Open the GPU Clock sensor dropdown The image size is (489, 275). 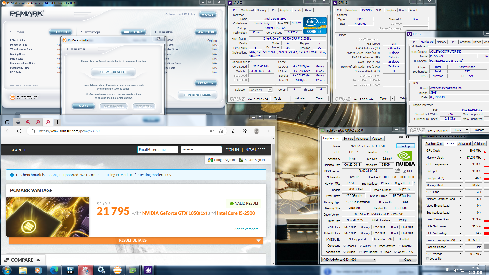tap(460, 151)
